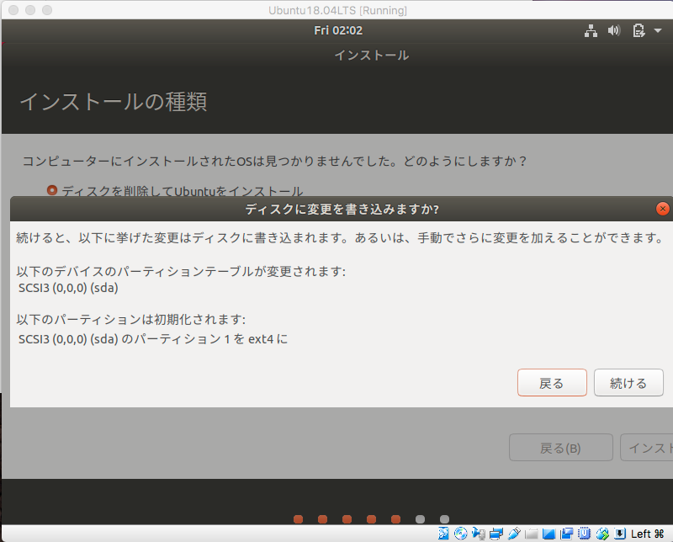
Task: Click VirtualBox CPU virtualization chip icon
Action: [x=584, y=534]
